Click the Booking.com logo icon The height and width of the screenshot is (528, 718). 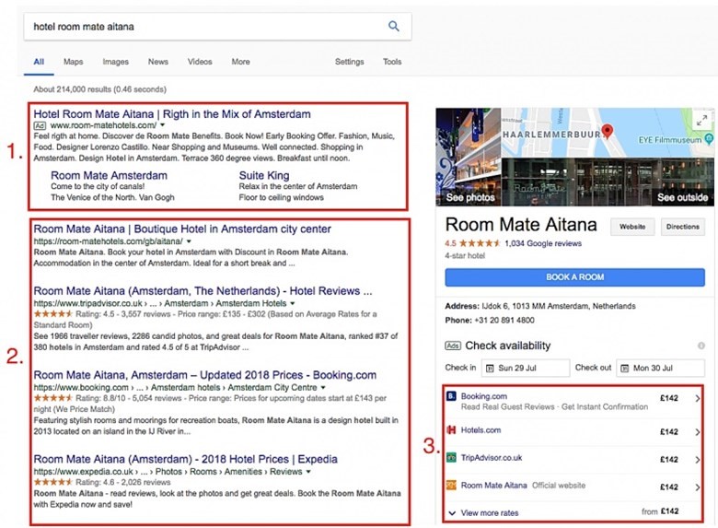coord(451,396)
